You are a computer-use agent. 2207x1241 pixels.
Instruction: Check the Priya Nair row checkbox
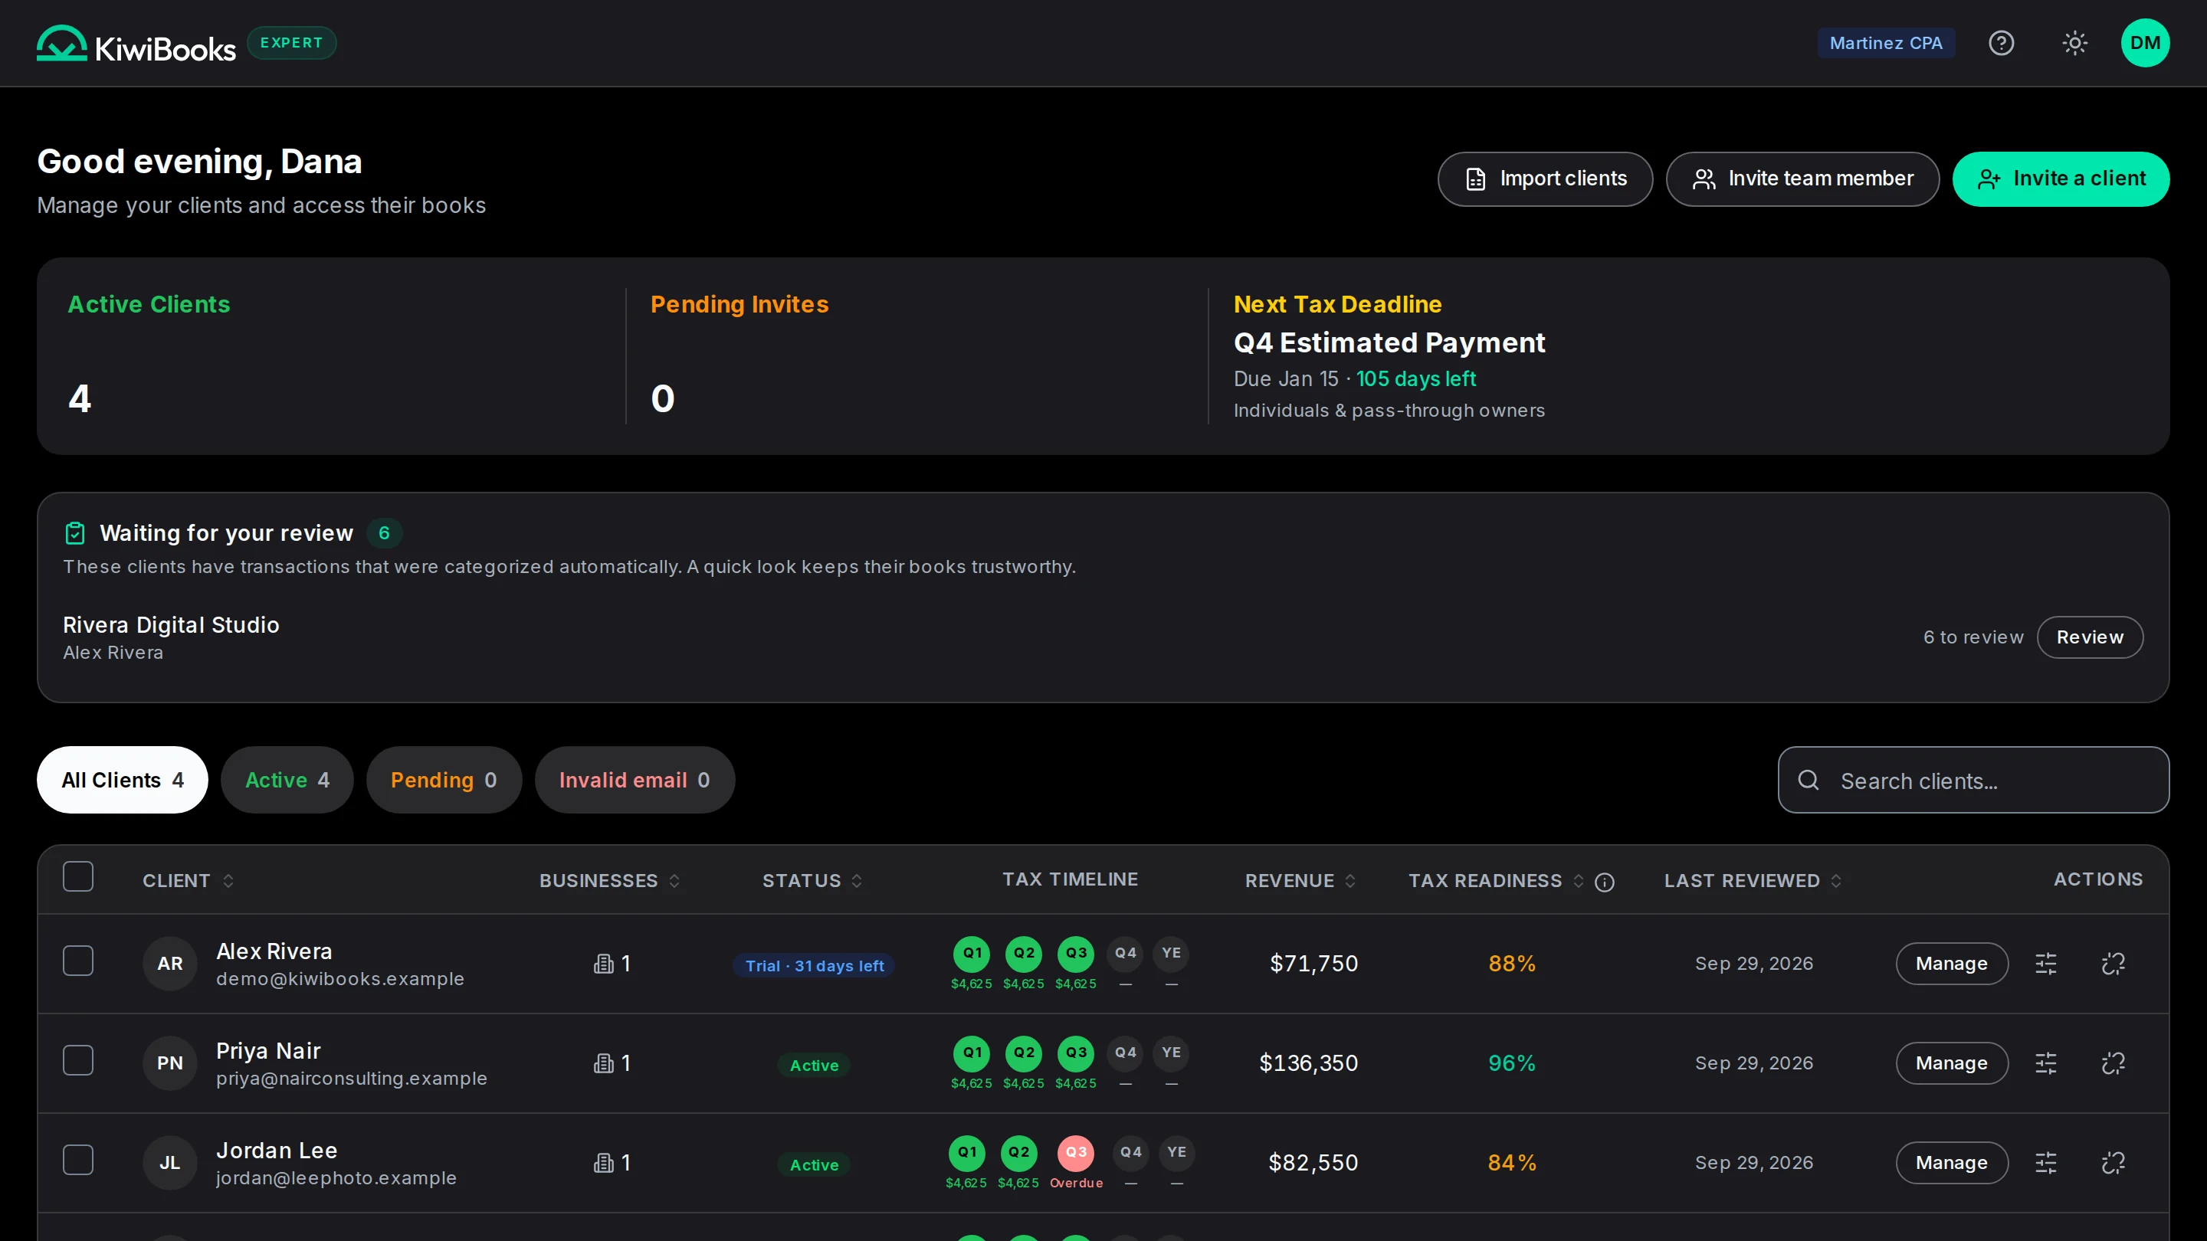(78, 1060)
